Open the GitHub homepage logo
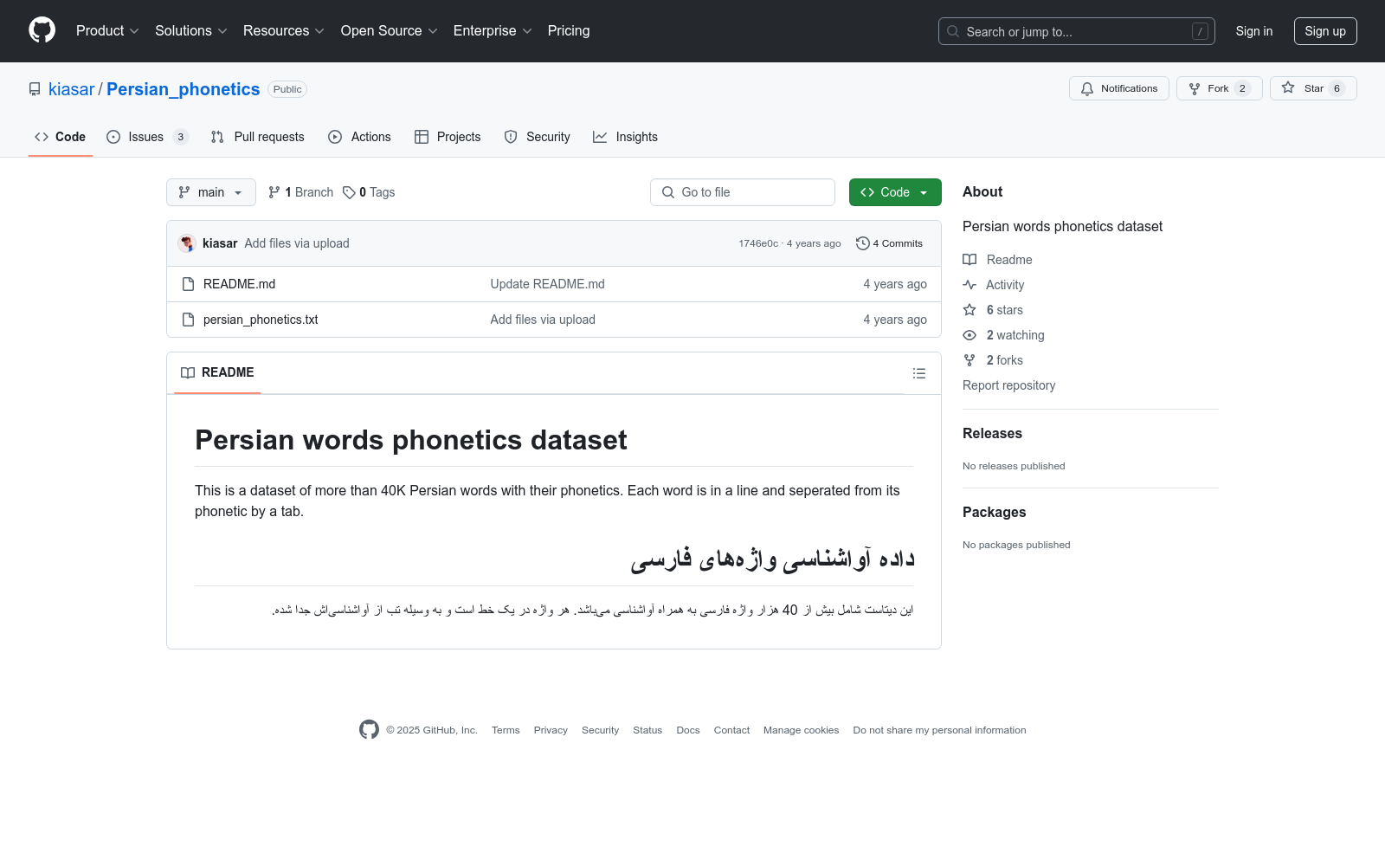The height and width of the screenshot is (866, 1385). click(x=42, y=30)
